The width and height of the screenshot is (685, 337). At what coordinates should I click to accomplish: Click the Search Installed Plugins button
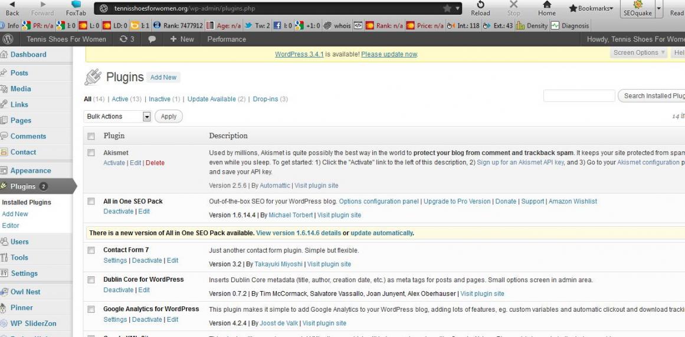[x=652, y=96]
